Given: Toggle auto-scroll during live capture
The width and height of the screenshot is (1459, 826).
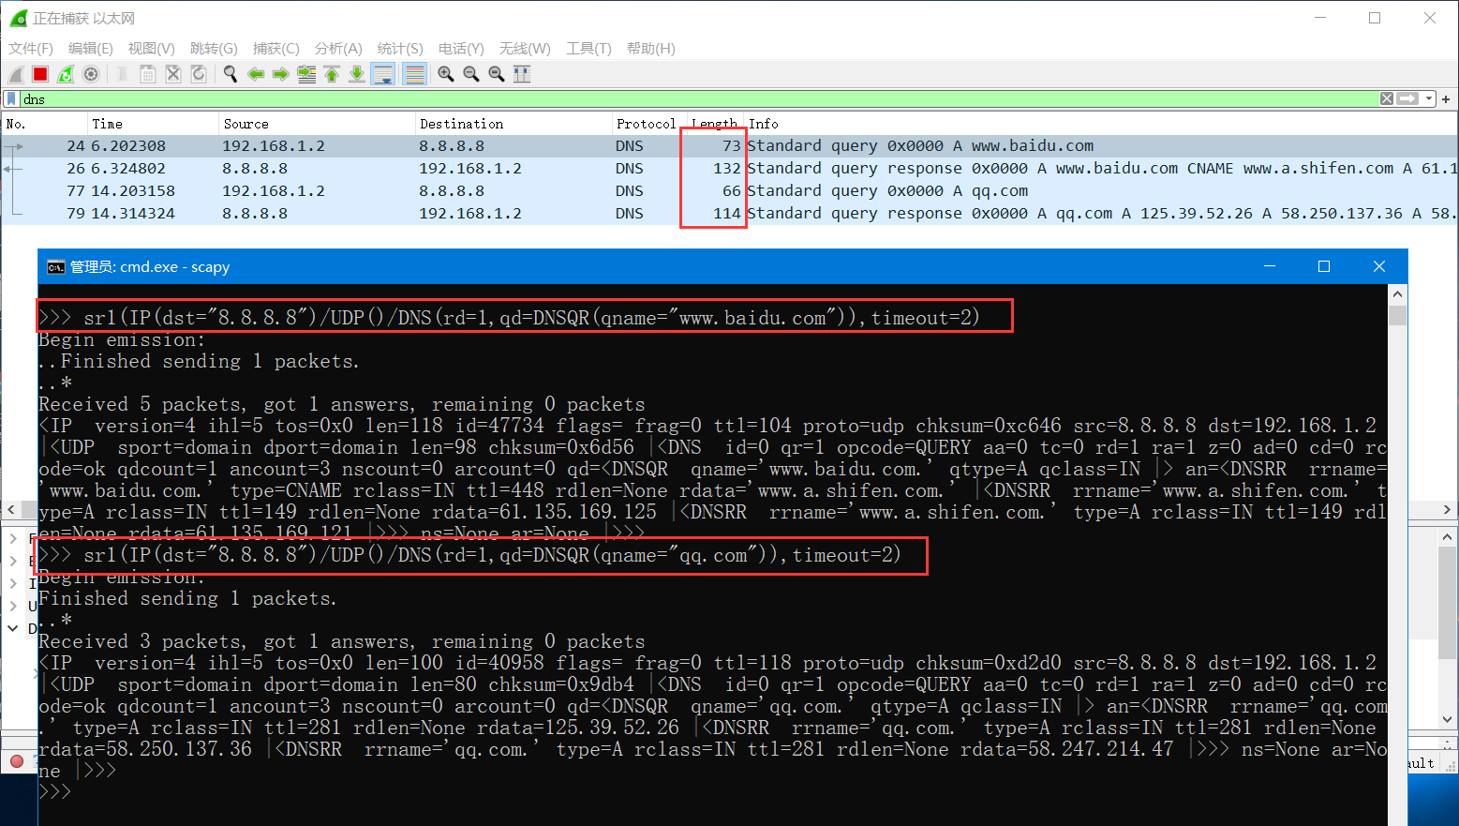Looking at the screenshot, I should [382, 74].
